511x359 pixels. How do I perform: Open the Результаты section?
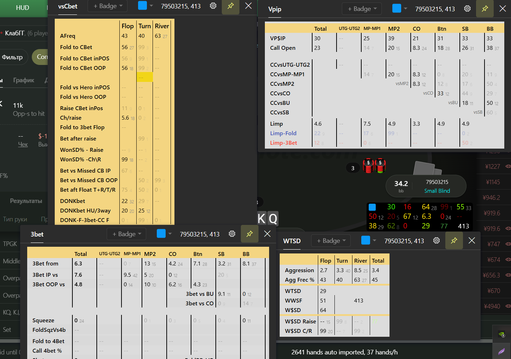coord(26,201)
